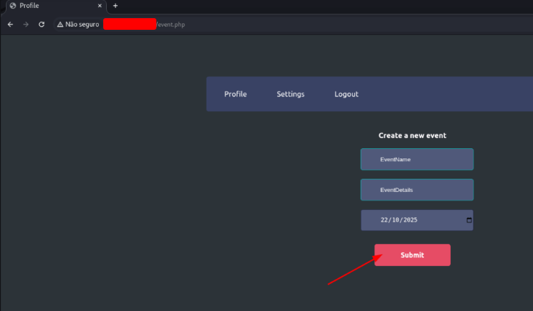Screen dimensions: 533x311
Task: Close the Profile browser tab
Action: click(x=100, y=6)
